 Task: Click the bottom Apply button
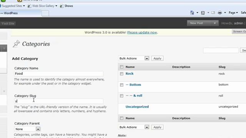coord(157,127)
